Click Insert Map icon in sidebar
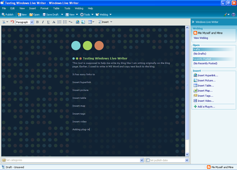The height and width of the screenshot is (170, 237). [195, 91]
